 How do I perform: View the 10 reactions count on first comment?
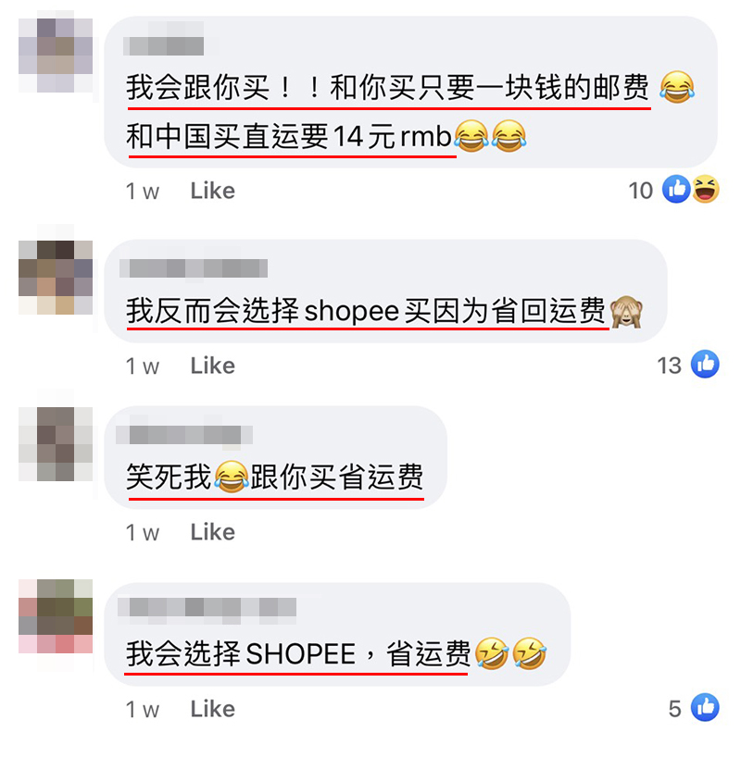tap(640, 191)
